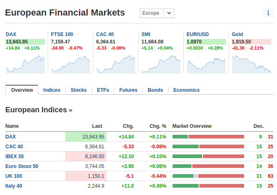This screenshot has width=277, height=195.
Task: Open the Euro Stoxx 50 index link
Action: pyautogui.click(x=22, y=166)
